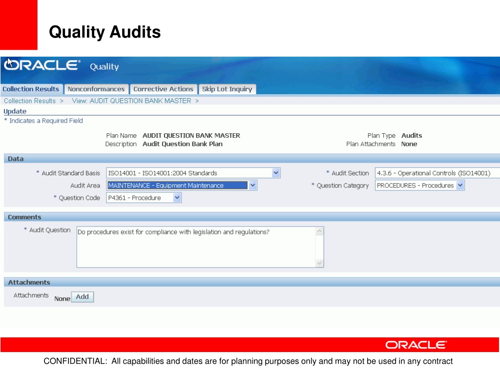Click inside the Audit Question text area
The image size is (500, 375).
click(196, 247)
